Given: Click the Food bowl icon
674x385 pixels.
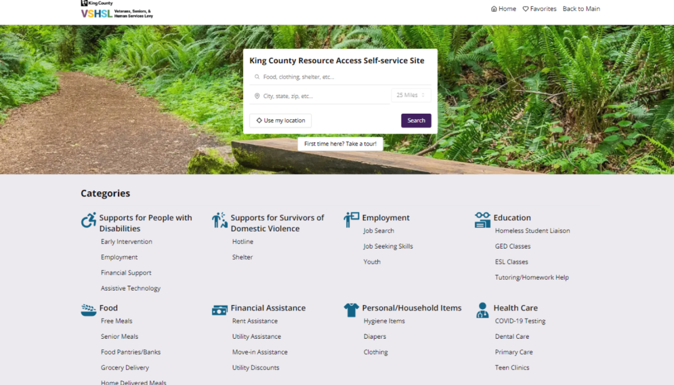Looking at the screenshot, I should (x=88, y=310).
